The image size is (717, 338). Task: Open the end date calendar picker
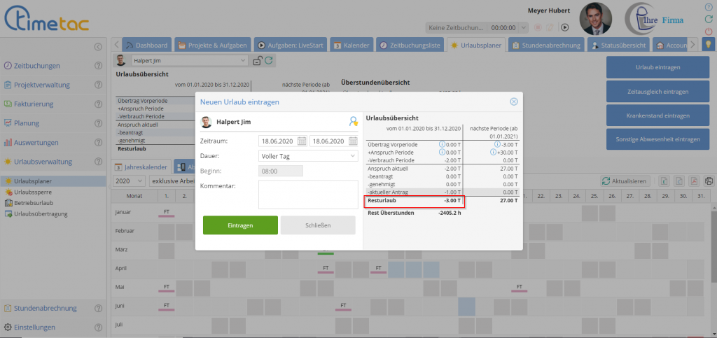point(353,141)
